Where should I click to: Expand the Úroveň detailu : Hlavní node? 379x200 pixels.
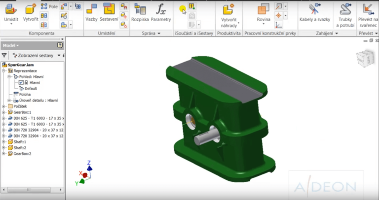[9, 100]
